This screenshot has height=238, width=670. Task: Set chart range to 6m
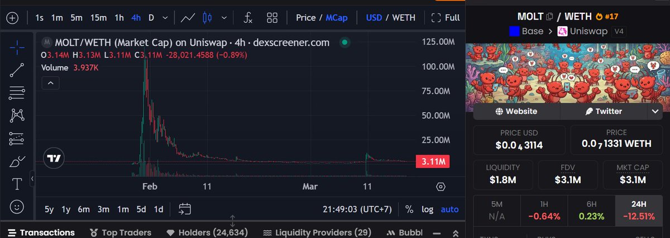pos(84,210)
